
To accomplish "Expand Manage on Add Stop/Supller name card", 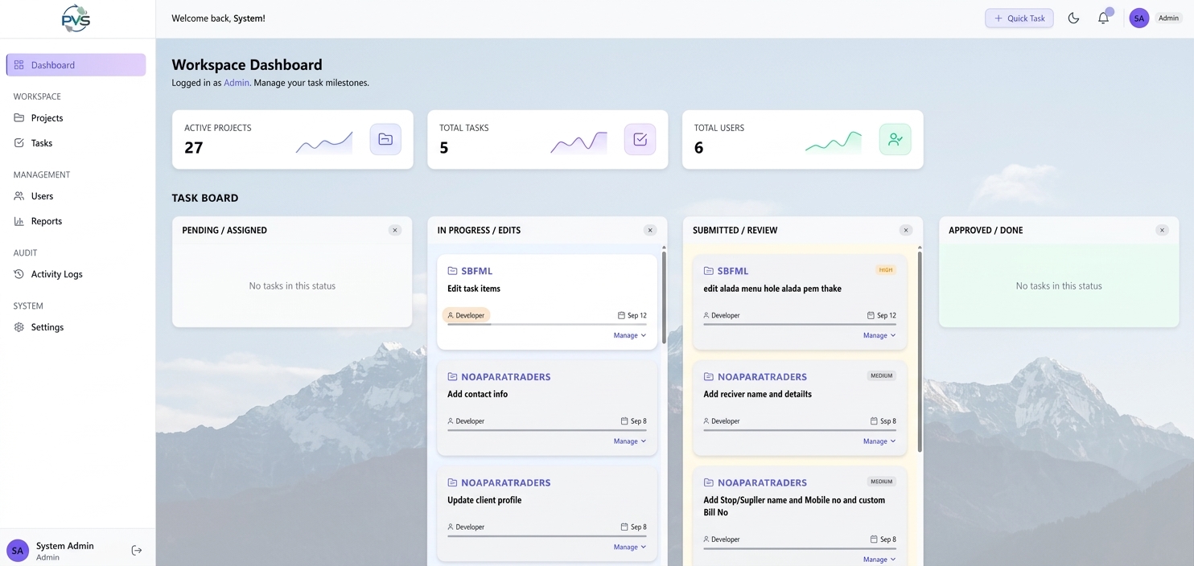I will point(879,560).
